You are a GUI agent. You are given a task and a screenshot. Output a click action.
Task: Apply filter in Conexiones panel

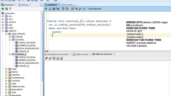10,9
